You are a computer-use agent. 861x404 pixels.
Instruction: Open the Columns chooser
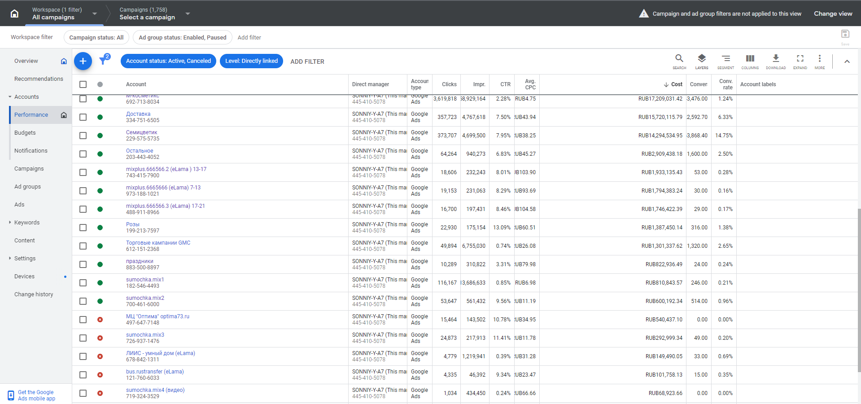(x=750, y=61)
